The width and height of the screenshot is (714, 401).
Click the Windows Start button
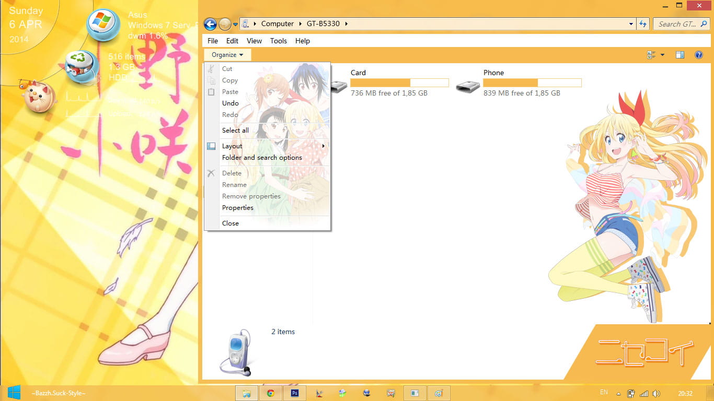14,393
